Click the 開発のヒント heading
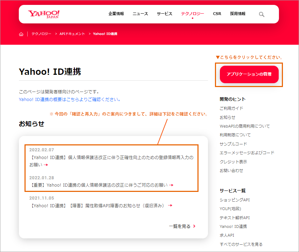The image size is (299, 252). 232,99
